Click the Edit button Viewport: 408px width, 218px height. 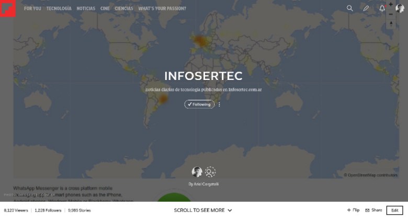point(395,210)
